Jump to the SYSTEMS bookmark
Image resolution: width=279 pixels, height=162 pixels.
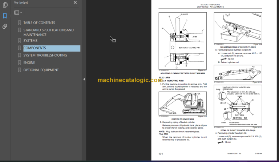coord(31,41)
